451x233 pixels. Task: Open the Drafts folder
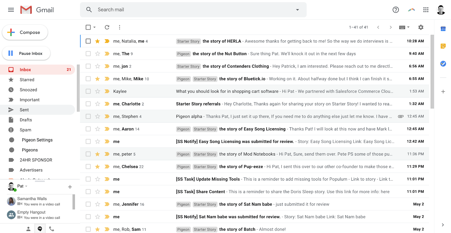click(x=38, y=120)
